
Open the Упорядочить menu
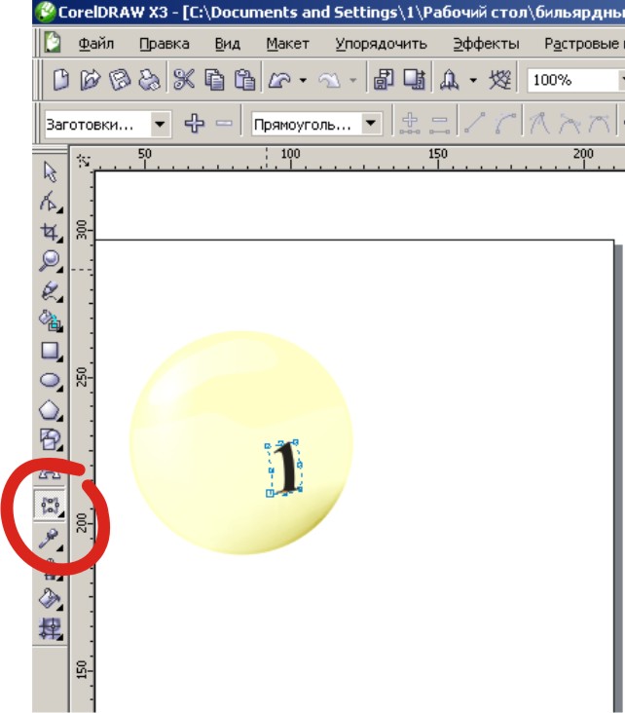click(x=381, y=44)
